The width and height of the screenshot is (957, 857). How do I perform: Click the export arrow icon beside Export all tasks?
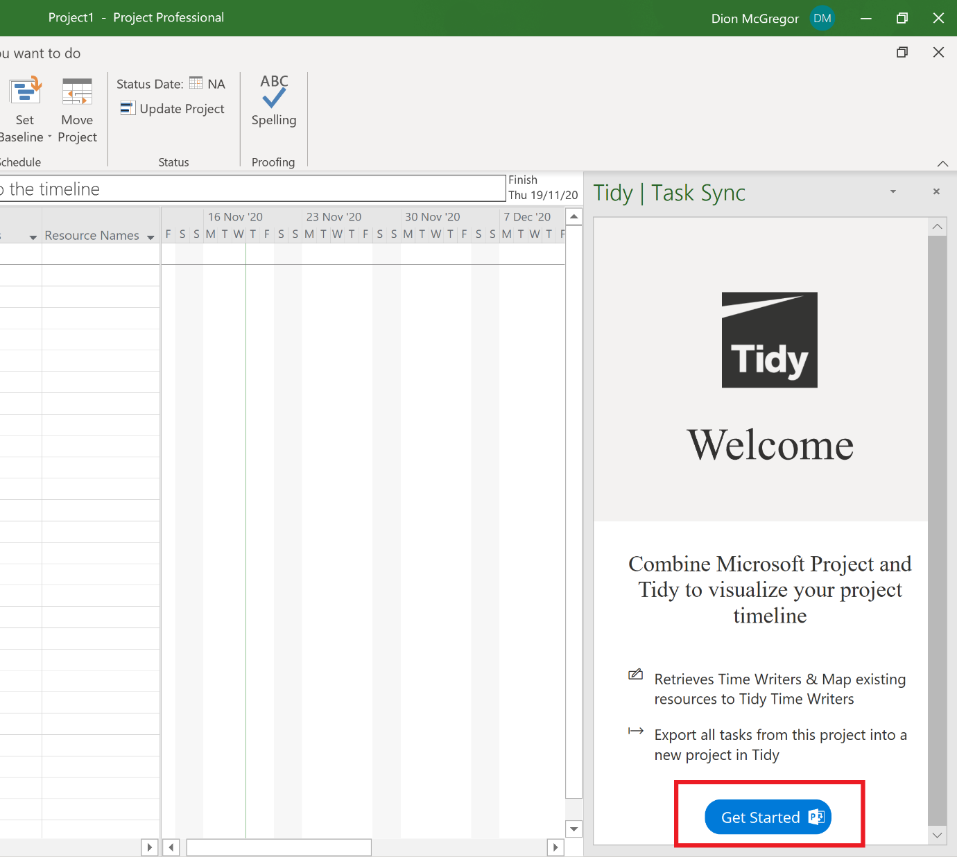point(635,731)
